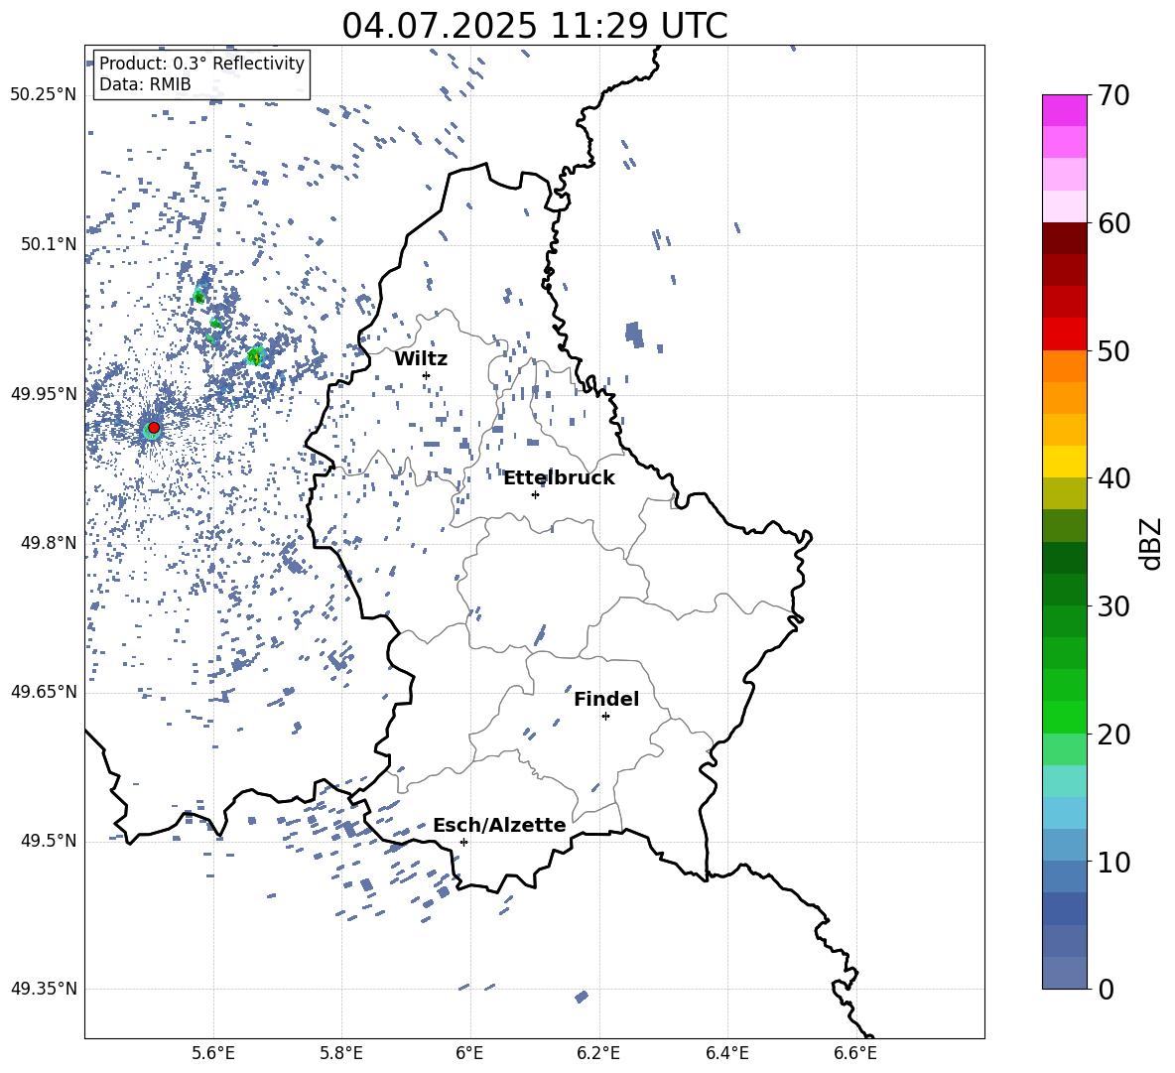Click the bright red colorbar segment above 50
This screenshot has width=1175, height=1073.
(x=1064, y=334)
